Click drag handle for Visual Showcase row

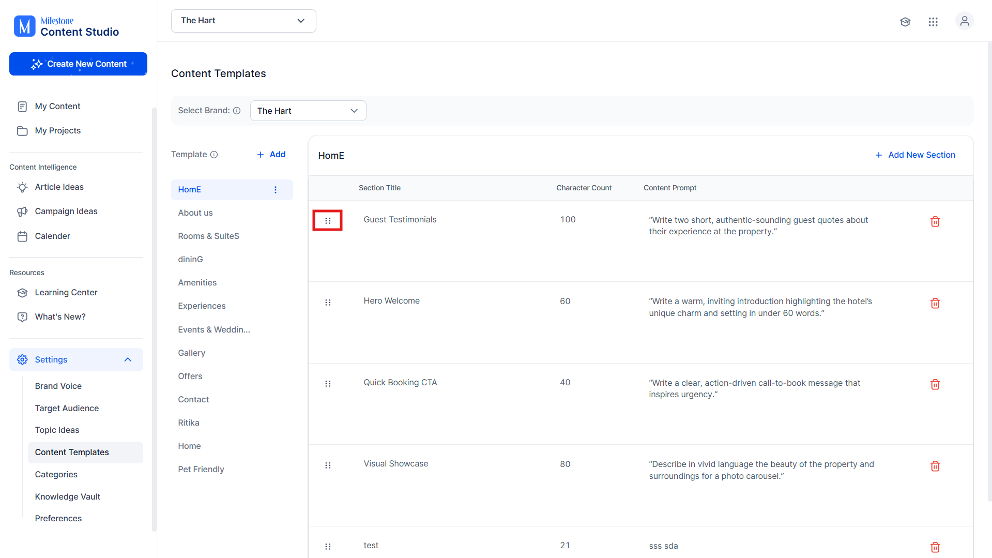pos(328,465)
